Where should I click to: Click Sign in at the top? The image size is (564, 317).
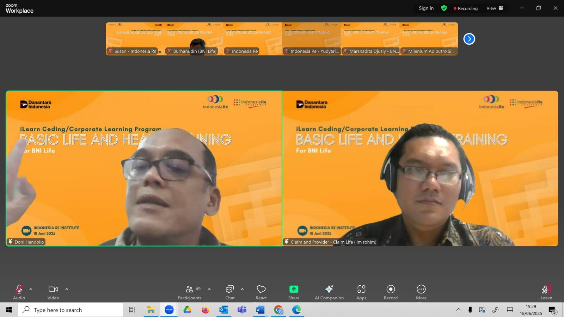coord(426,8)
